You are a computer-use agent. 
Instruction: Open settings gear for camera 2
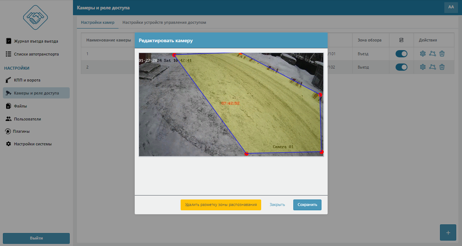tap(423, 67)
